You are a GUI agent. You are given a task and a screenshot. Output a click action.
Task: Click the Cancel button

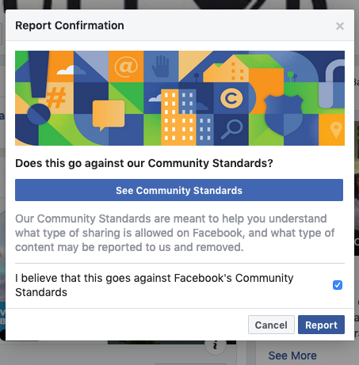click(271, 325)
